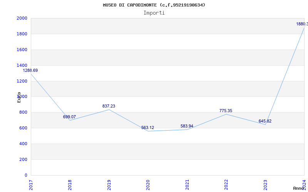Click the 2019 x-axis label
Image resolution: width=308 pixels, height=192 pixels.
click(x=109, y=185)
